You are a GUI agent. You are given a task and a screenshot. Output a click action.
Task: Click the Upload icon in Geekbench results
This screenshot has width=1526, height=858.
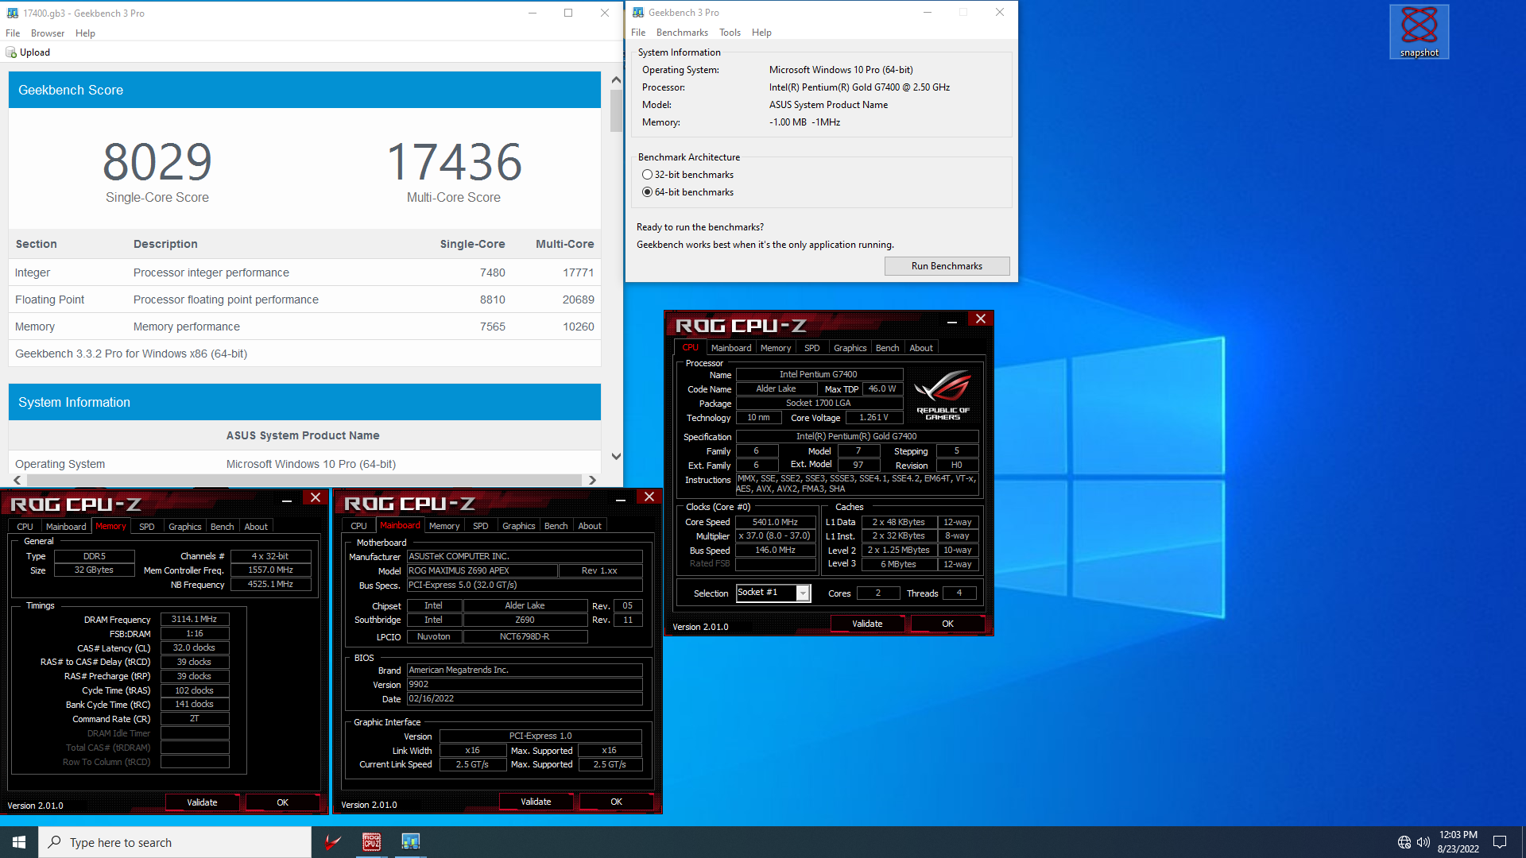11,52
